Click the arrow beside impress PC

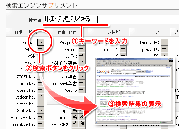coord(164,49)
